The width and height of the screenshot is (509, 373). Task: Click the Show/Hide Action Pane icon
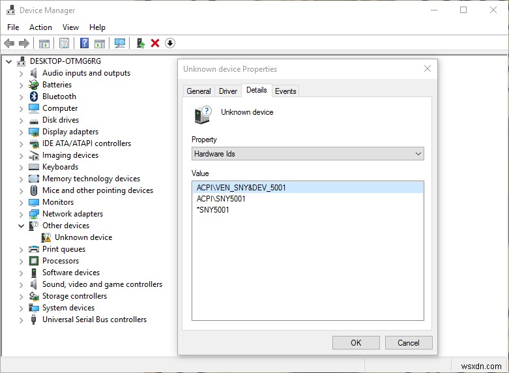[x=100, y=43]
